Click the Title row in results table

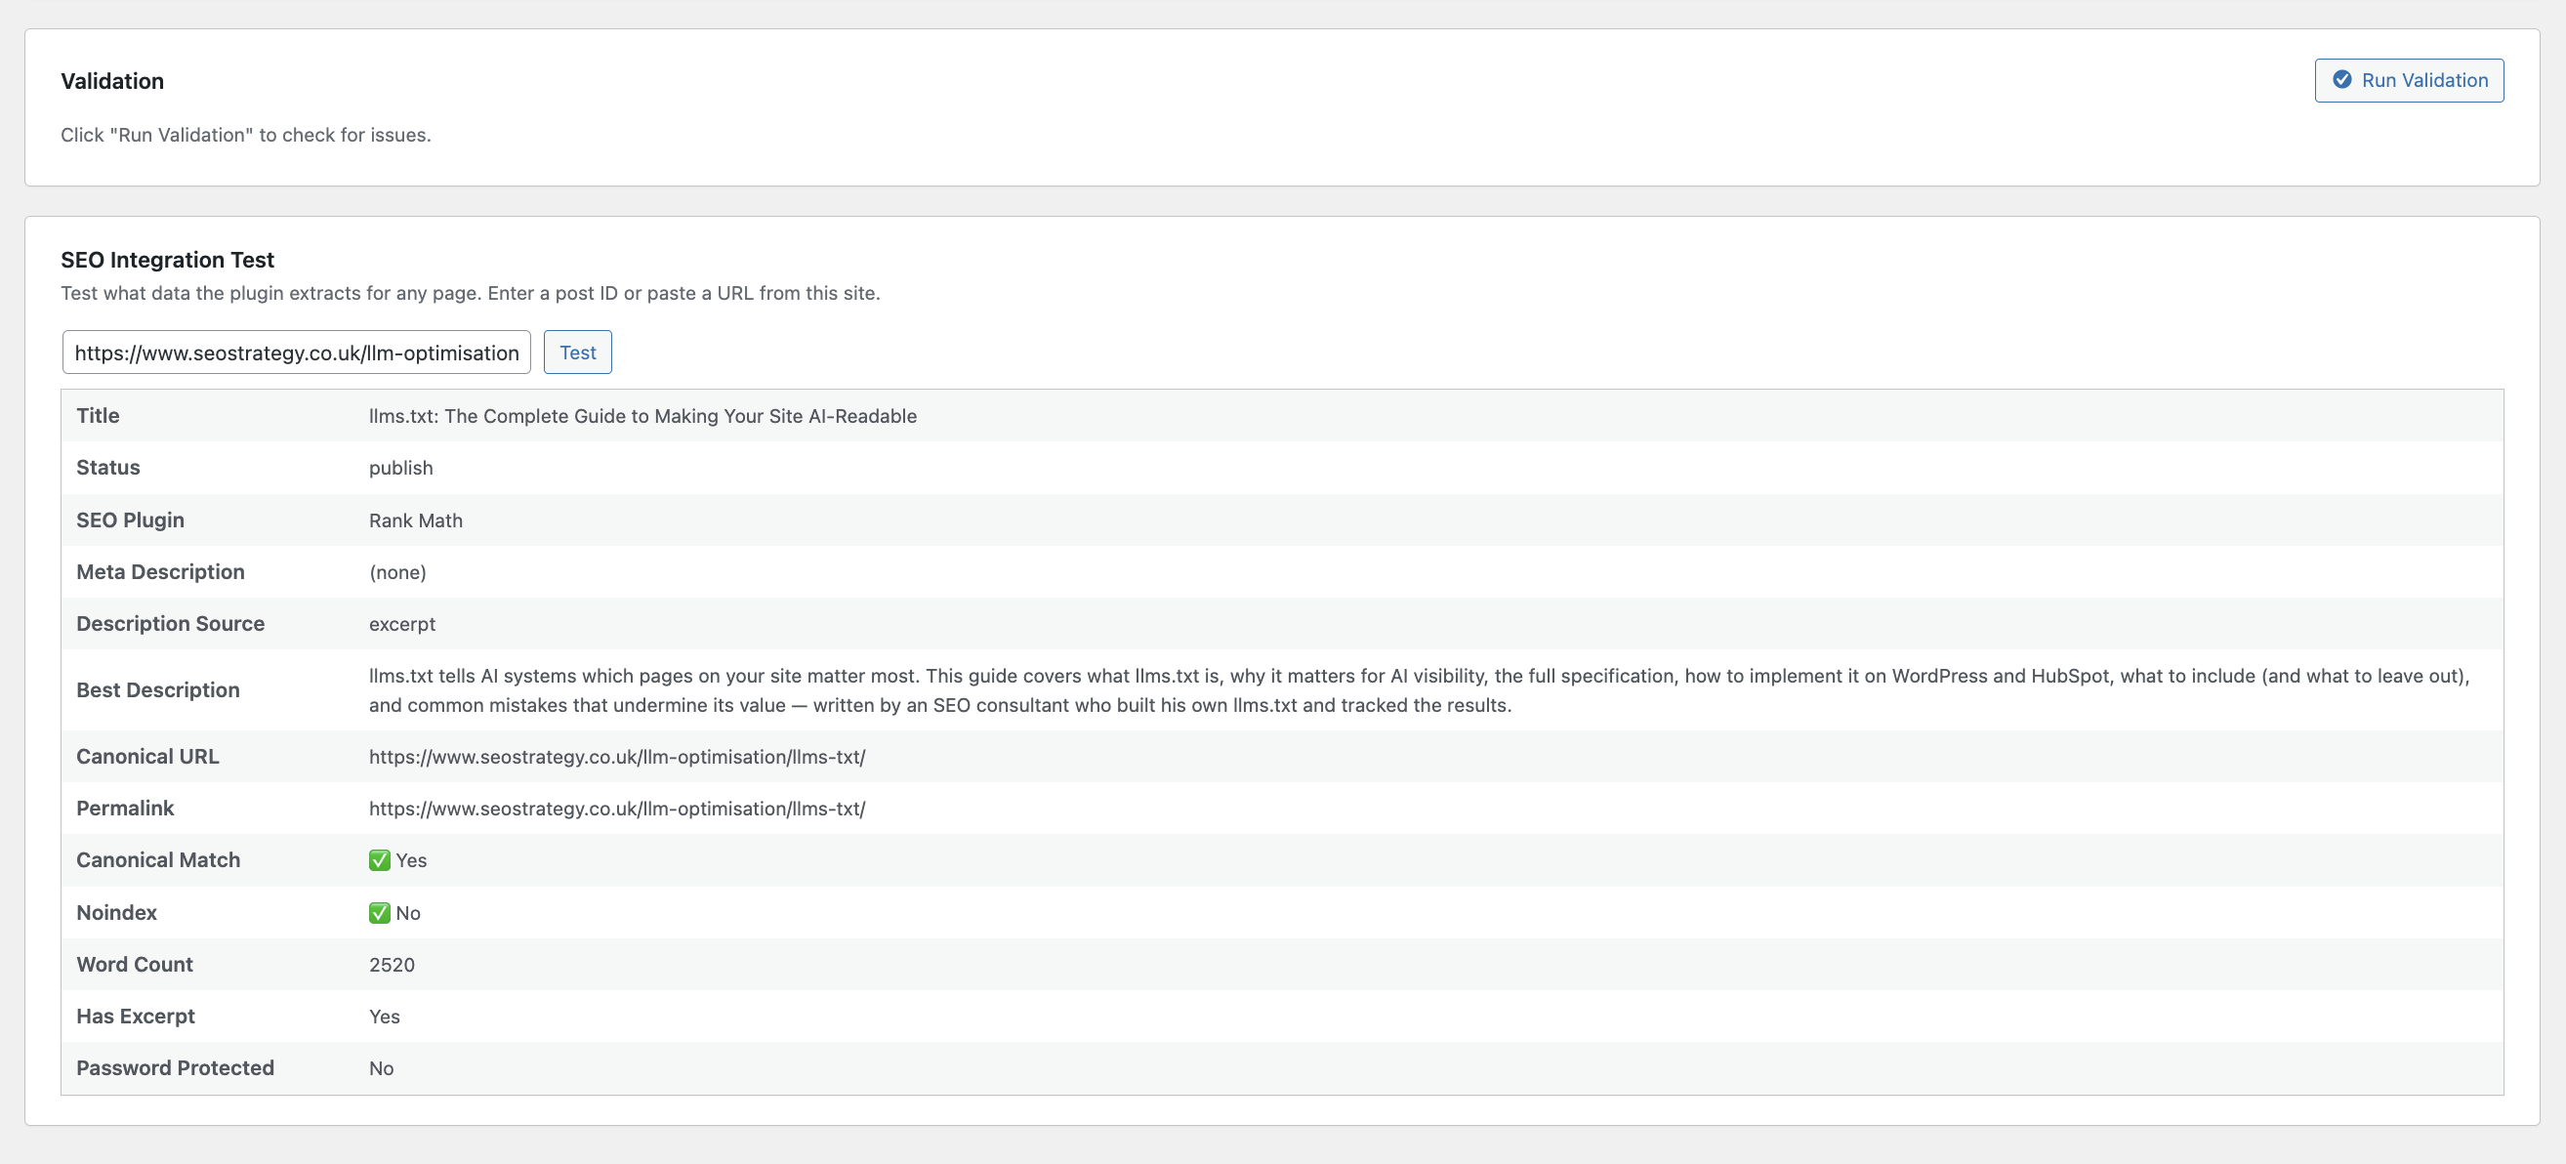point(642,416)
